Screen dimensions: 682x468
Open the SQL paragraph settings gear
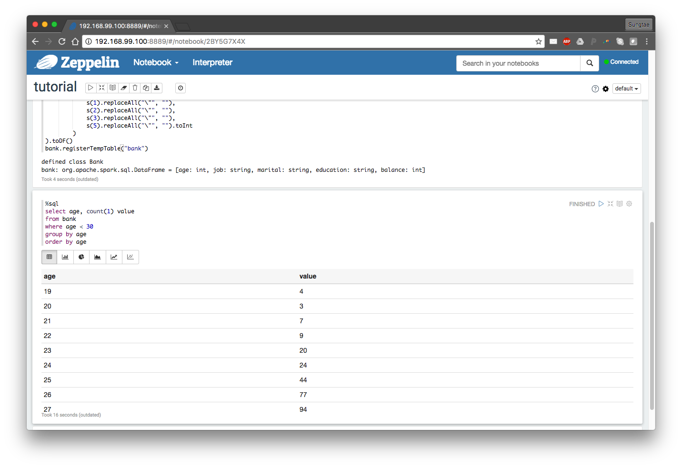tap(629, 203)
